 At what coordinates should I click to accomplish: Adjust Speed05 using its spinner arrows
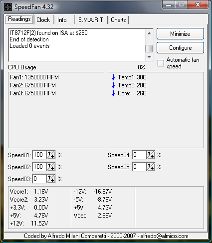(x=151, y=167)
